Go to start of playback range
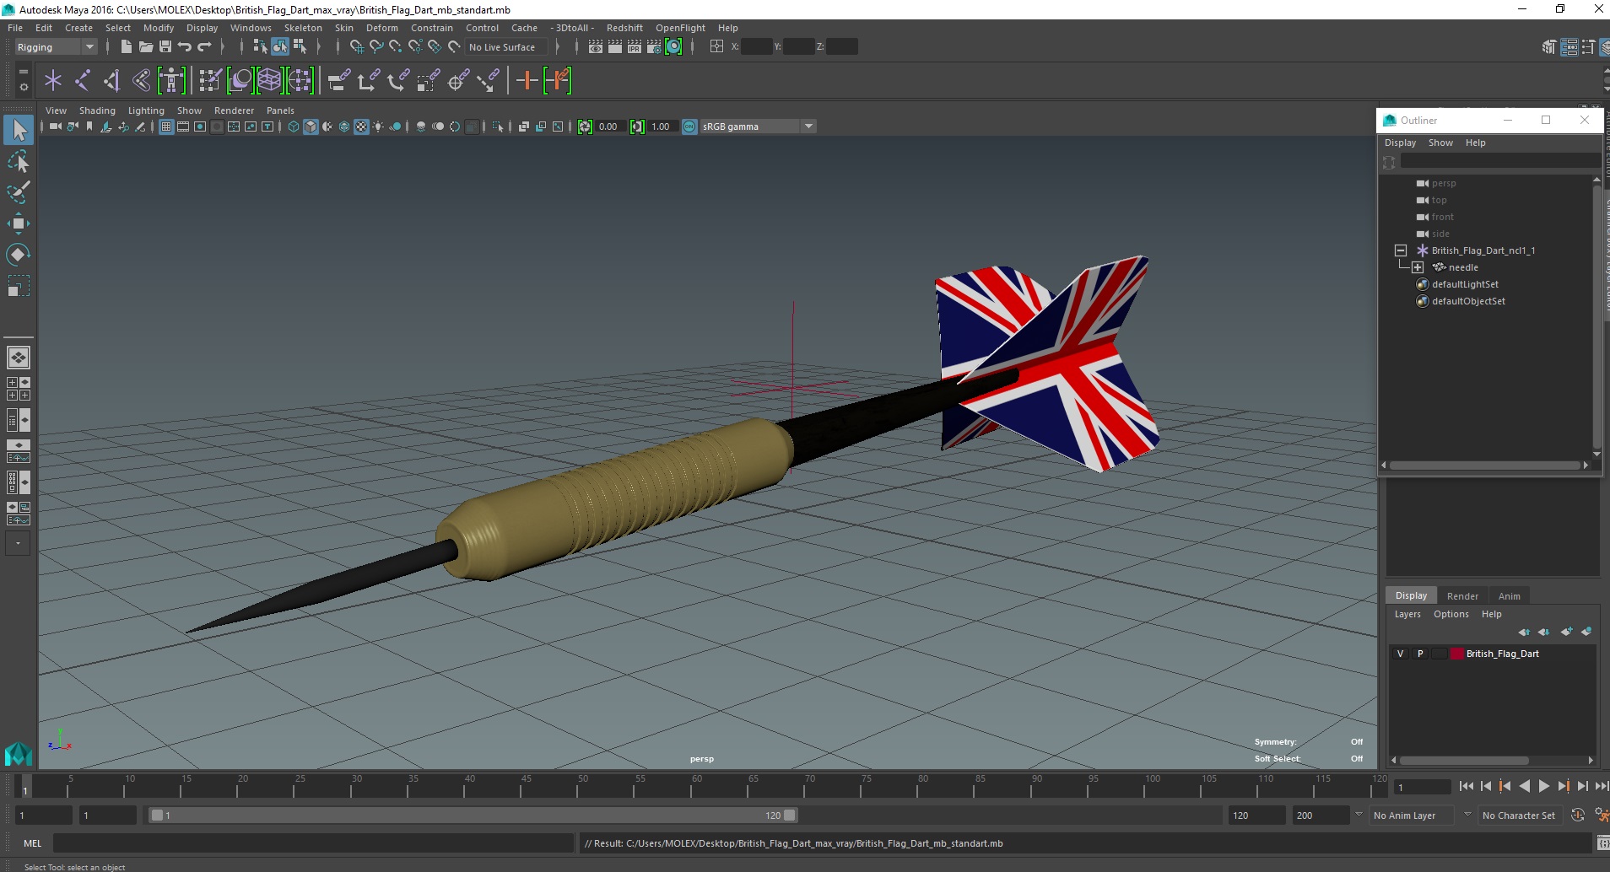Screen dimensions: 1610x872 [1466, 786]
